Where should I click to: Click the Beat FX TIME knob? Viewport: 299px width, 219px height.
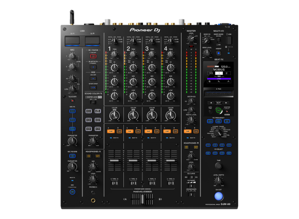219,166
